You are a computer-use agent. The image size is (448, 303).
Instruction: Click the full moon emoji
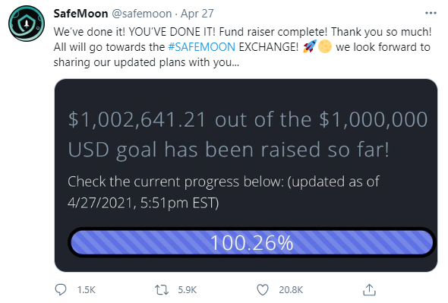pos(325,46)
